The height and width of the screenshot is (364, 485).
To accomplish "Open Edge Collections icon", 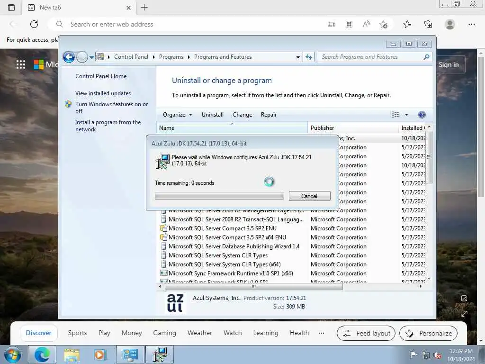I will 428,24.
